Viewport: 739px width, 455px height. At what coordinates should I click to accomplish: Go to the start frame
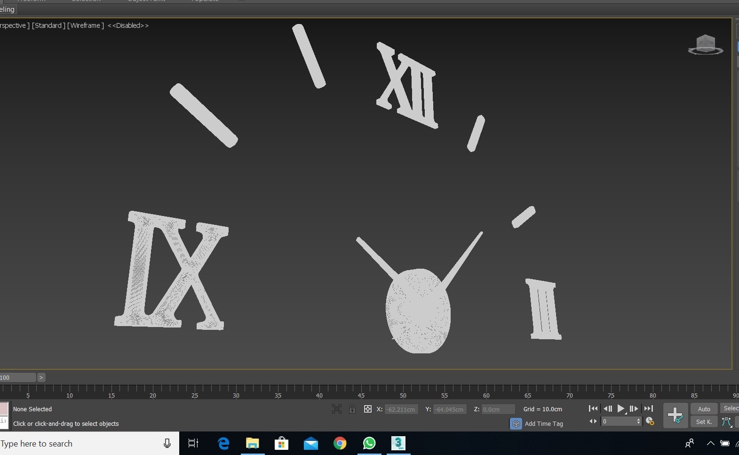point(593,408)
